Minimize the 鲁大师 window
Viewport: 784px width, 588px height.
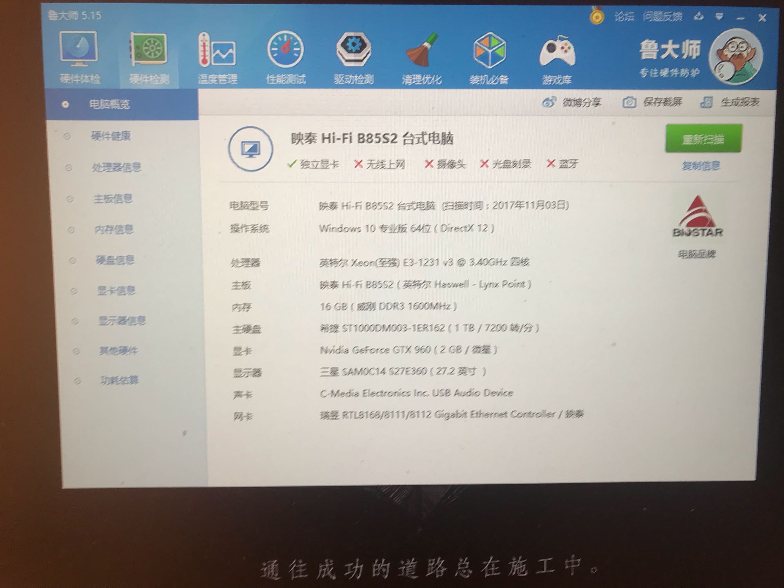[740, 18]
